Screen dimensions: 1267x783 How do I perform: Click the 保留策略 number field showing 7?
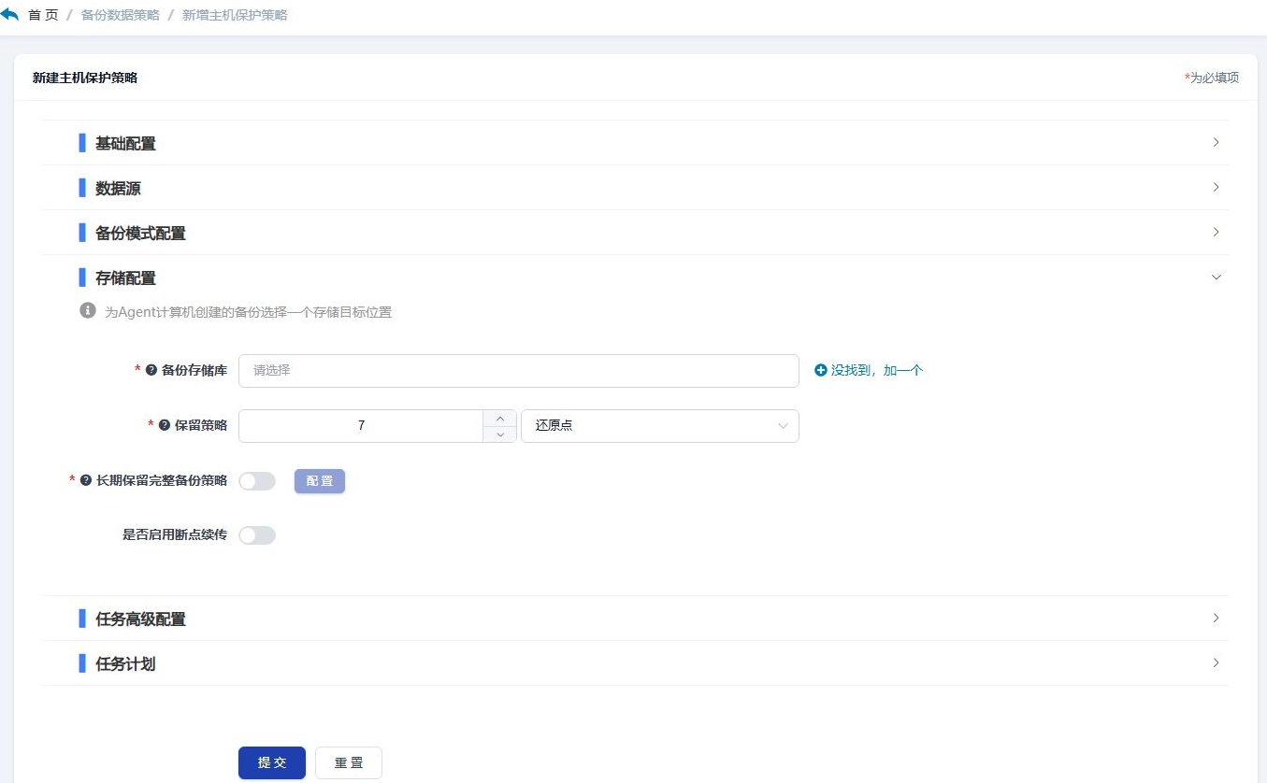pyautogui.click(x=361, y=426)
